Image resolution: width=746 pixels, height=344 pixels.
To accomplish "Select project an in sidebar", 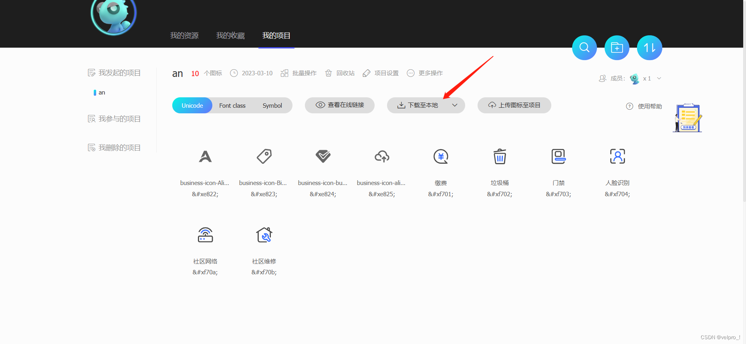I will coord(102,93).
